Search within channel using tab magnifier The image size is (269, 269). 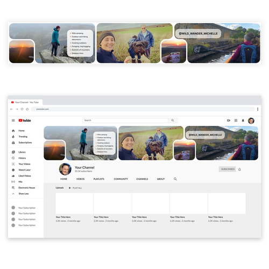pos(175,179)
